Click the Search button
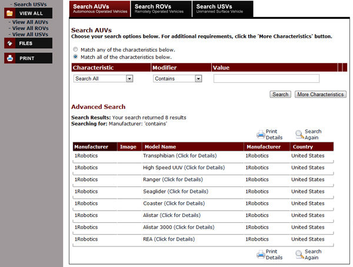Screen dimensions: 353x267 pyautogui.click(x=280, y=94)
